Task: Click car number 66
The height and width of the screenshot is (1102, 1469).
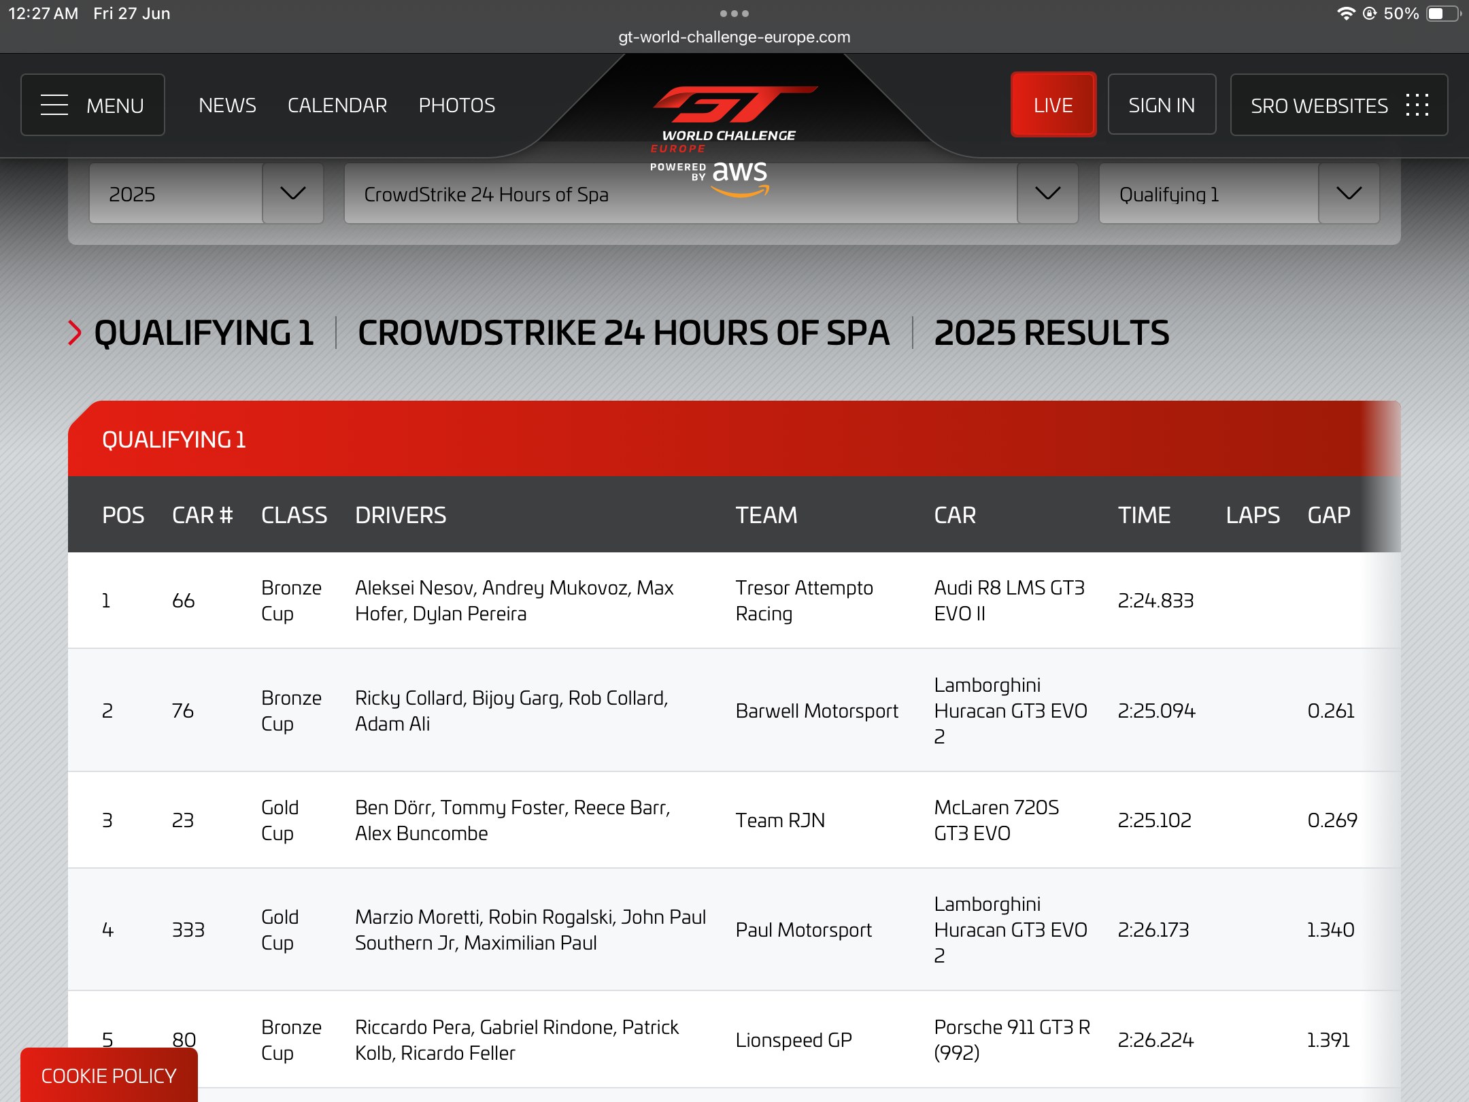Action: pos(184,601)
